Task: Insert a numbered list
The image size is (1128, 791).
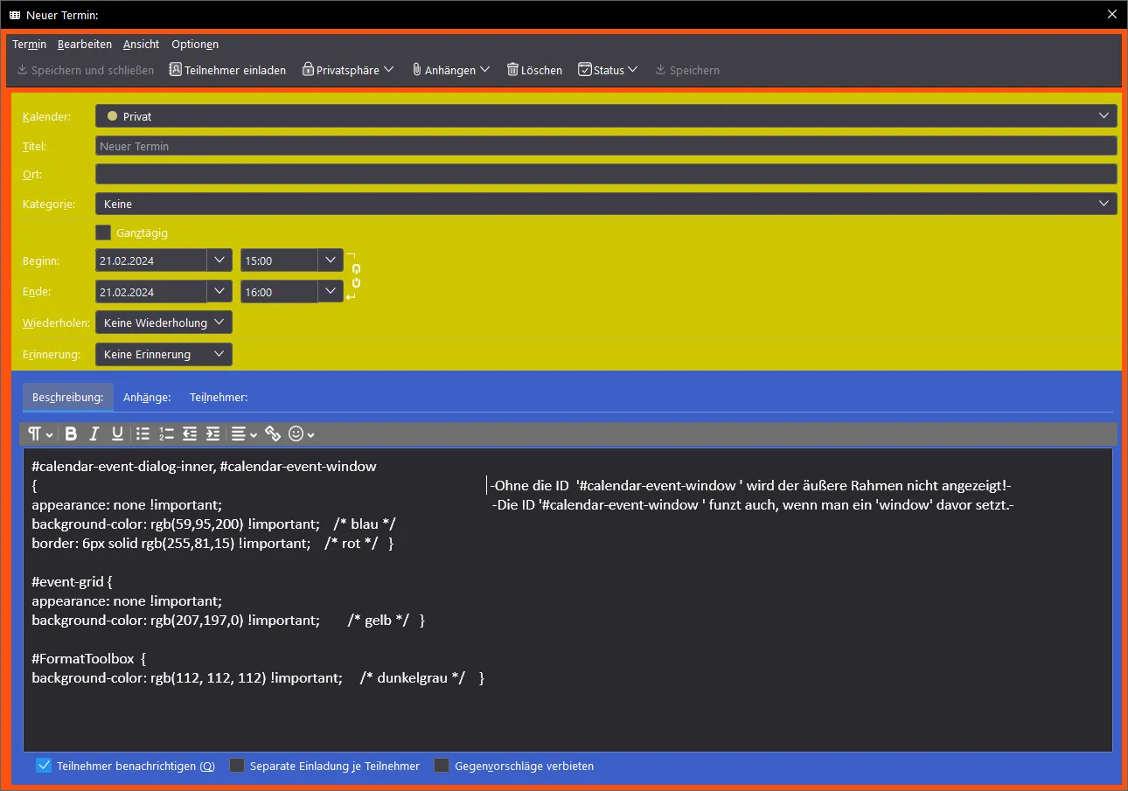Action: coord(167,434)
